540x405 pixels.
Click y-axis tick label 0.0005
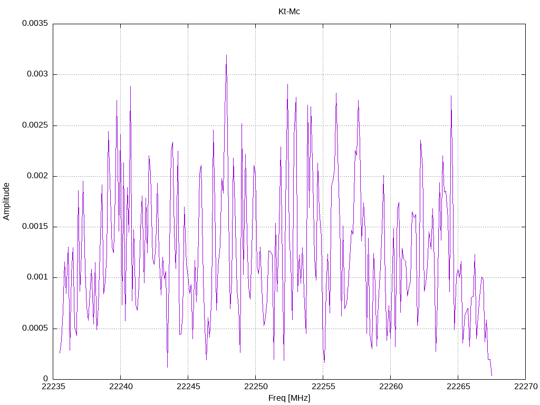tap(35, 328)
